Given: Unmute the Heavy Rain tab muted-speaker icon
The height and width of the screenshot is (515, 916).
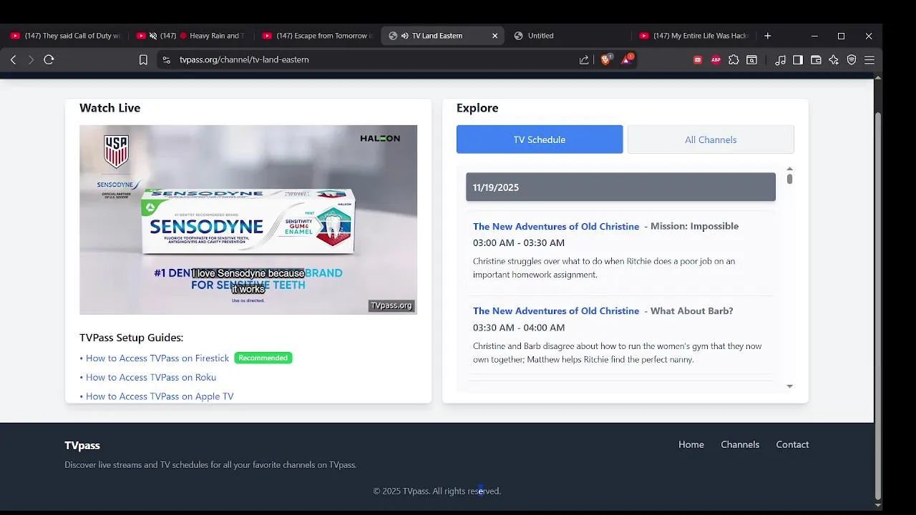Looking at the screenshot, I should click(153, 36).
